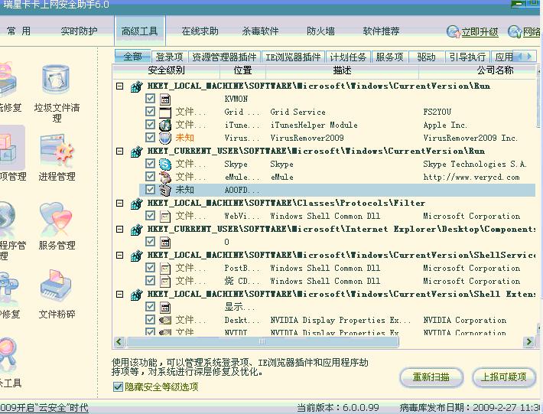Select the 计划任务 sub-tab
The width and height of the screenshot is (543, 414).
[x=348, y=57]
